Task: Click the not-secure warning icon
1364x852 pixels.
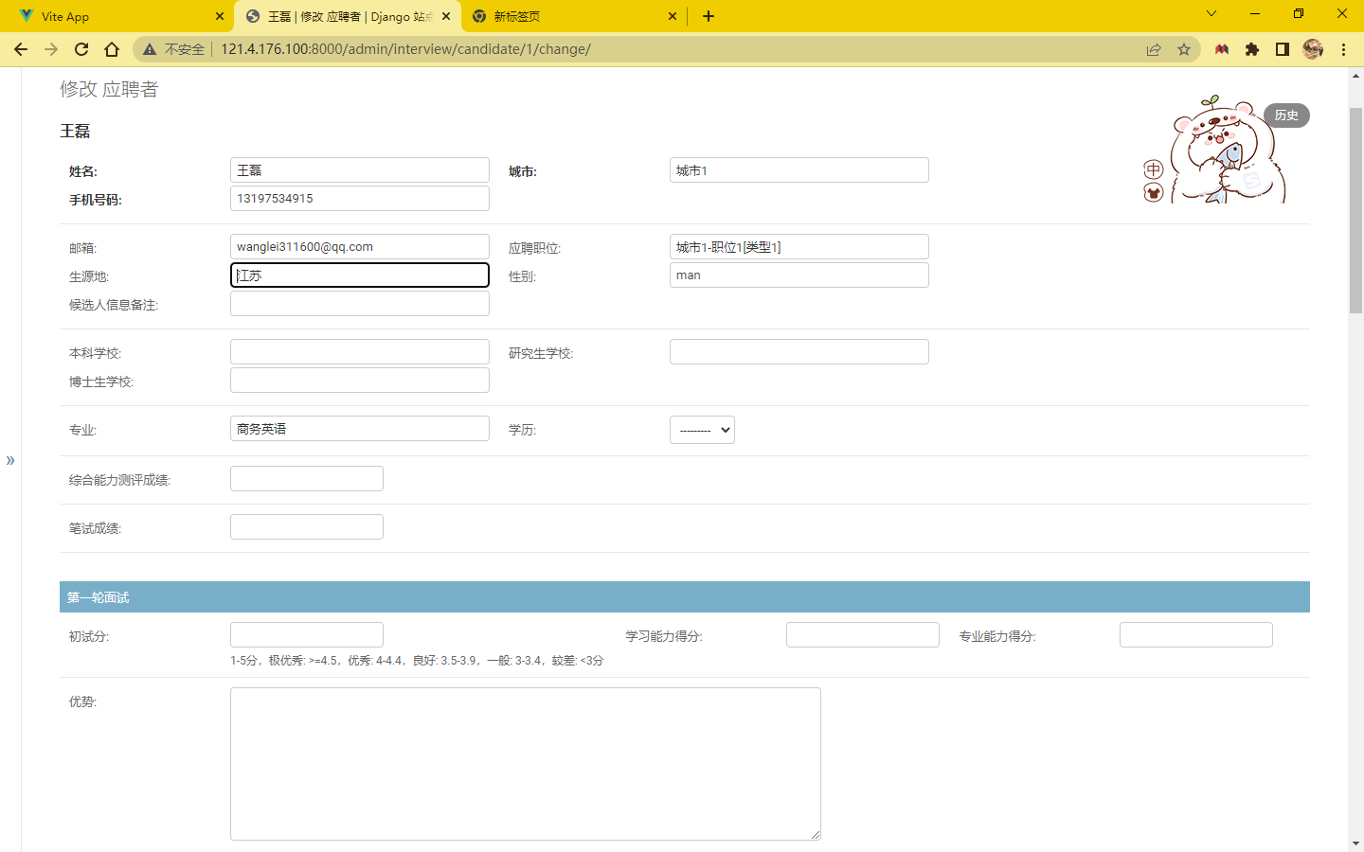Action: coord(150,49)
